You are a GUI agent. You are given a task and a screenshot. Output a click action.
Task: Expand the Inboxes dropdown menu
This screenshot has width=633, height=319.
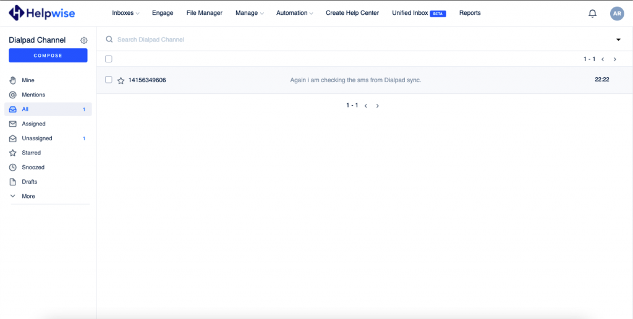(x=125, y=13)
